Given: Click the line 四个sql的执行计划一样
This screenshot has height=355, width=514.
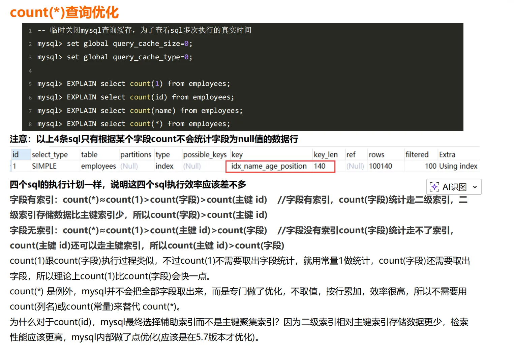Looking at the screenshot, I should coord(128,184).
